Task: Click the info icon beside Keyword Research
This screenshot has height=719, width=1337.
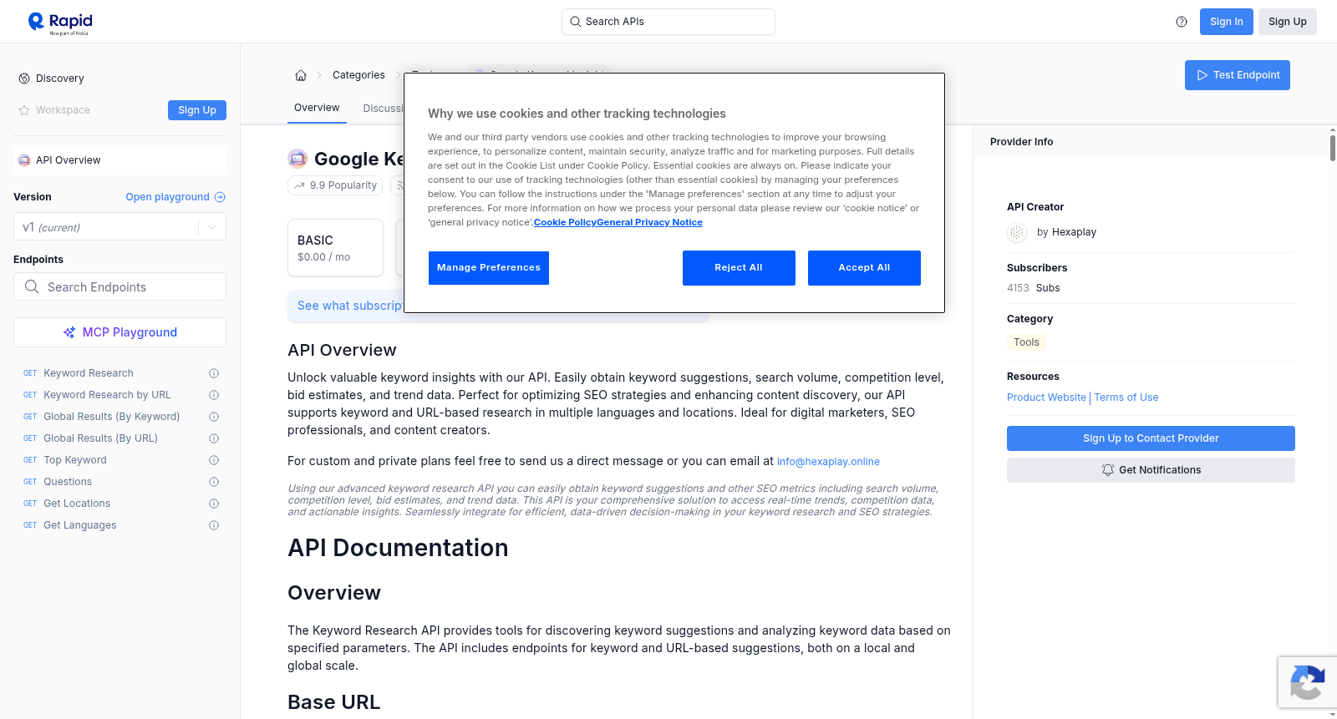Action: coord(214,373)
